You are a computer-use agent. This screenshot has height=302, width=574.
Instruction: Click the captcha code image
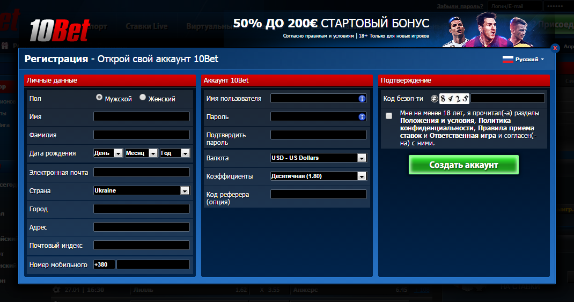pos(454,99)
